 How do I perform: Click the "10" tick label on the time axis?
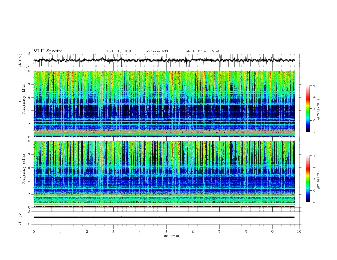coord(299,232)
